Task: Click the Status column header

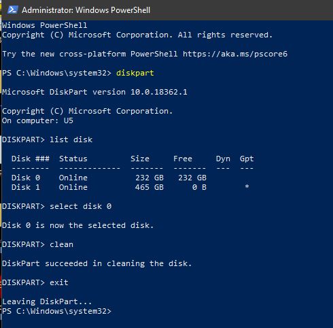Action: [x=73, y=159]
